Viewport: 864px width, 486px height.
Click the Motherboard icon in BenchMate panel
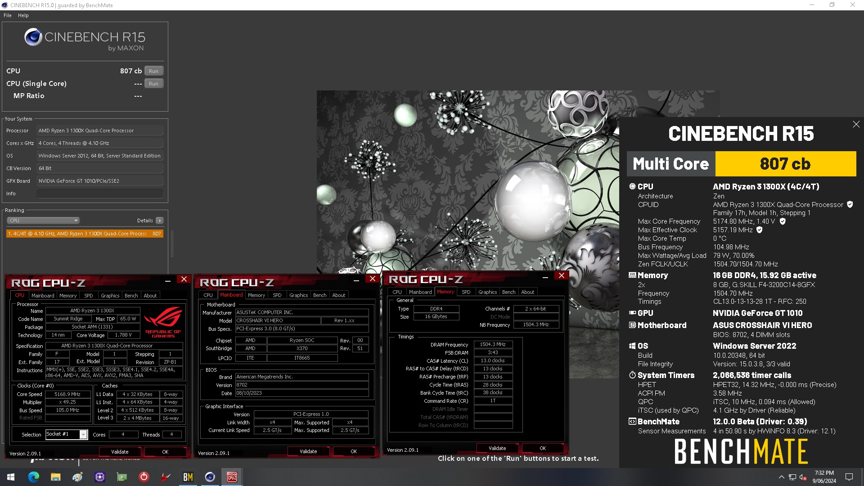pos(632,325)
